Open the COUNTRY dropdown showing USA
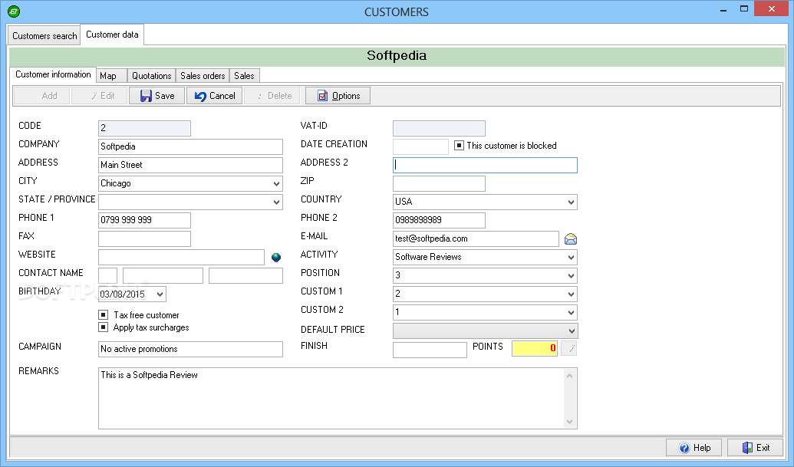 click(x=571, y=202)
